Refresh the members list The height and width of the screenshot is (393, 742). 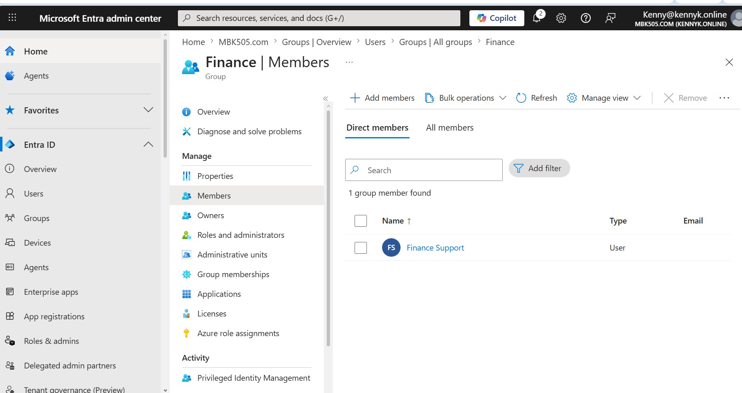pyautogui.click(x=537, y=98)
